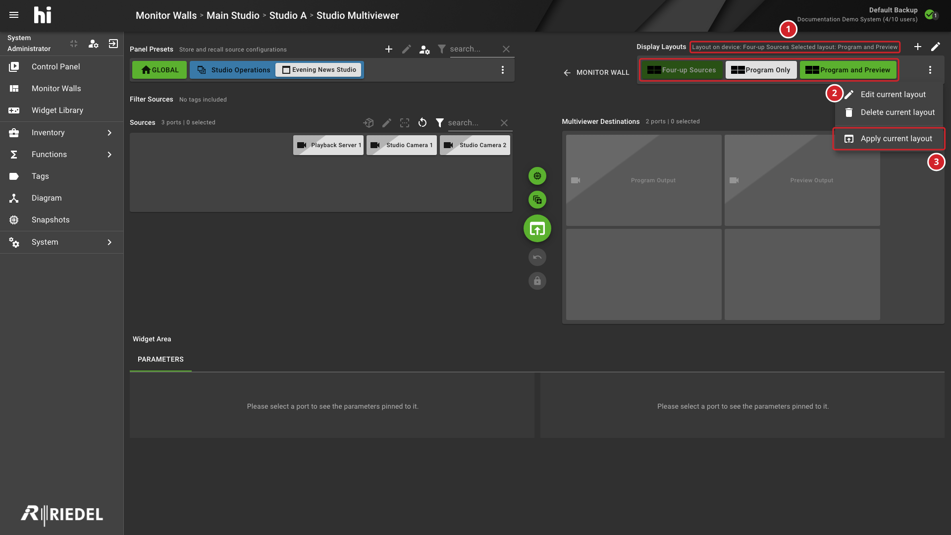The width and height of the screenshot is (951, 535).
Task: Click the hi logo home icon
Action: click(43, 15)
